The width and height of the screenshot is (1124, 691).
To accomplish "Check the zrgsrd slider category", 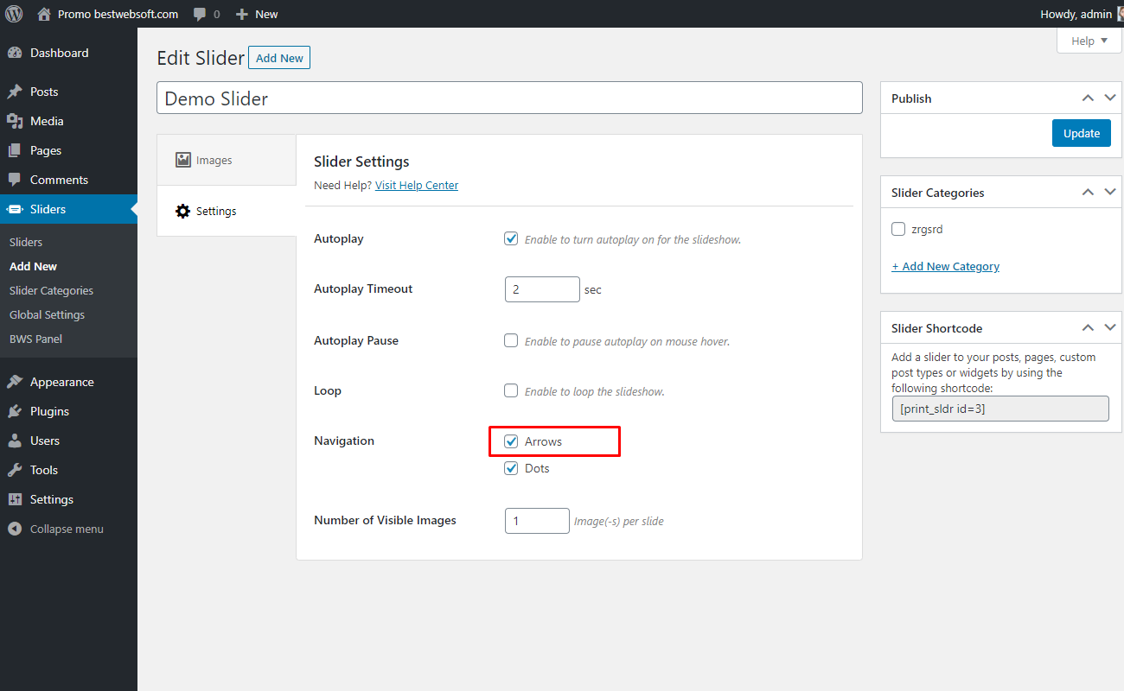I will click(x=898, y=229).
